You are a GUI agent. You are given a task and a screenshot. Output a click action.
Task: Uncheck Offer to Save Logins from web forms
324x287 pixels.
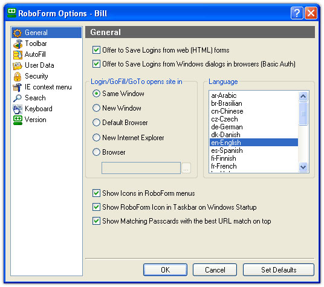pos(96,50)
